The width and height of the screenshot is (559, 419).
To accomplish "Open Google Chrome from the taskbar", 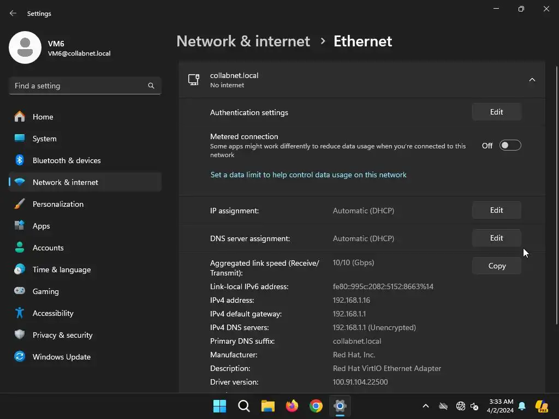I will (316, 406).
